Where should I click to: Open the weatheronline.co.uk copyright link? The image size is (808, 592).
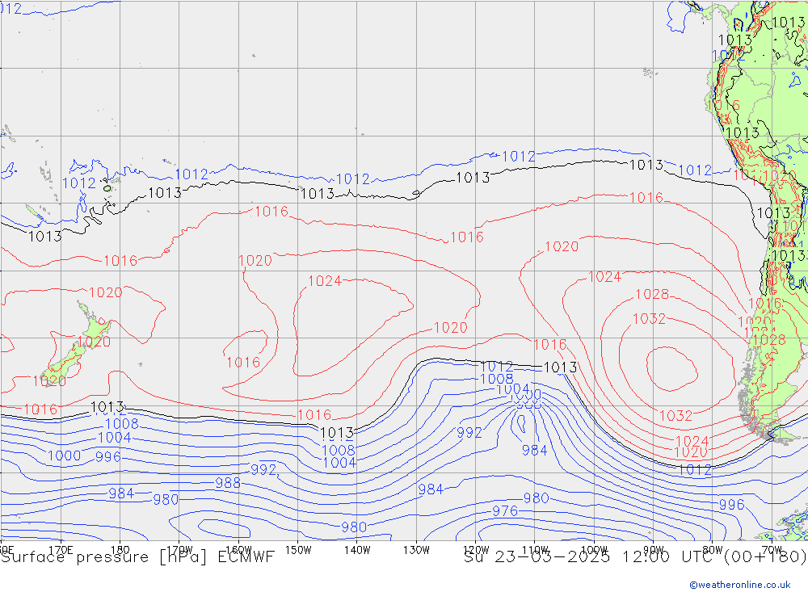coord(740,585)
